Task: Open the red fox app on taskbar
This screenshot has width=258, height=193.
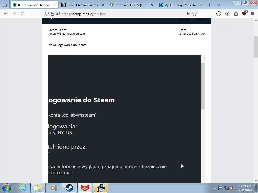Action: point(85,188)
